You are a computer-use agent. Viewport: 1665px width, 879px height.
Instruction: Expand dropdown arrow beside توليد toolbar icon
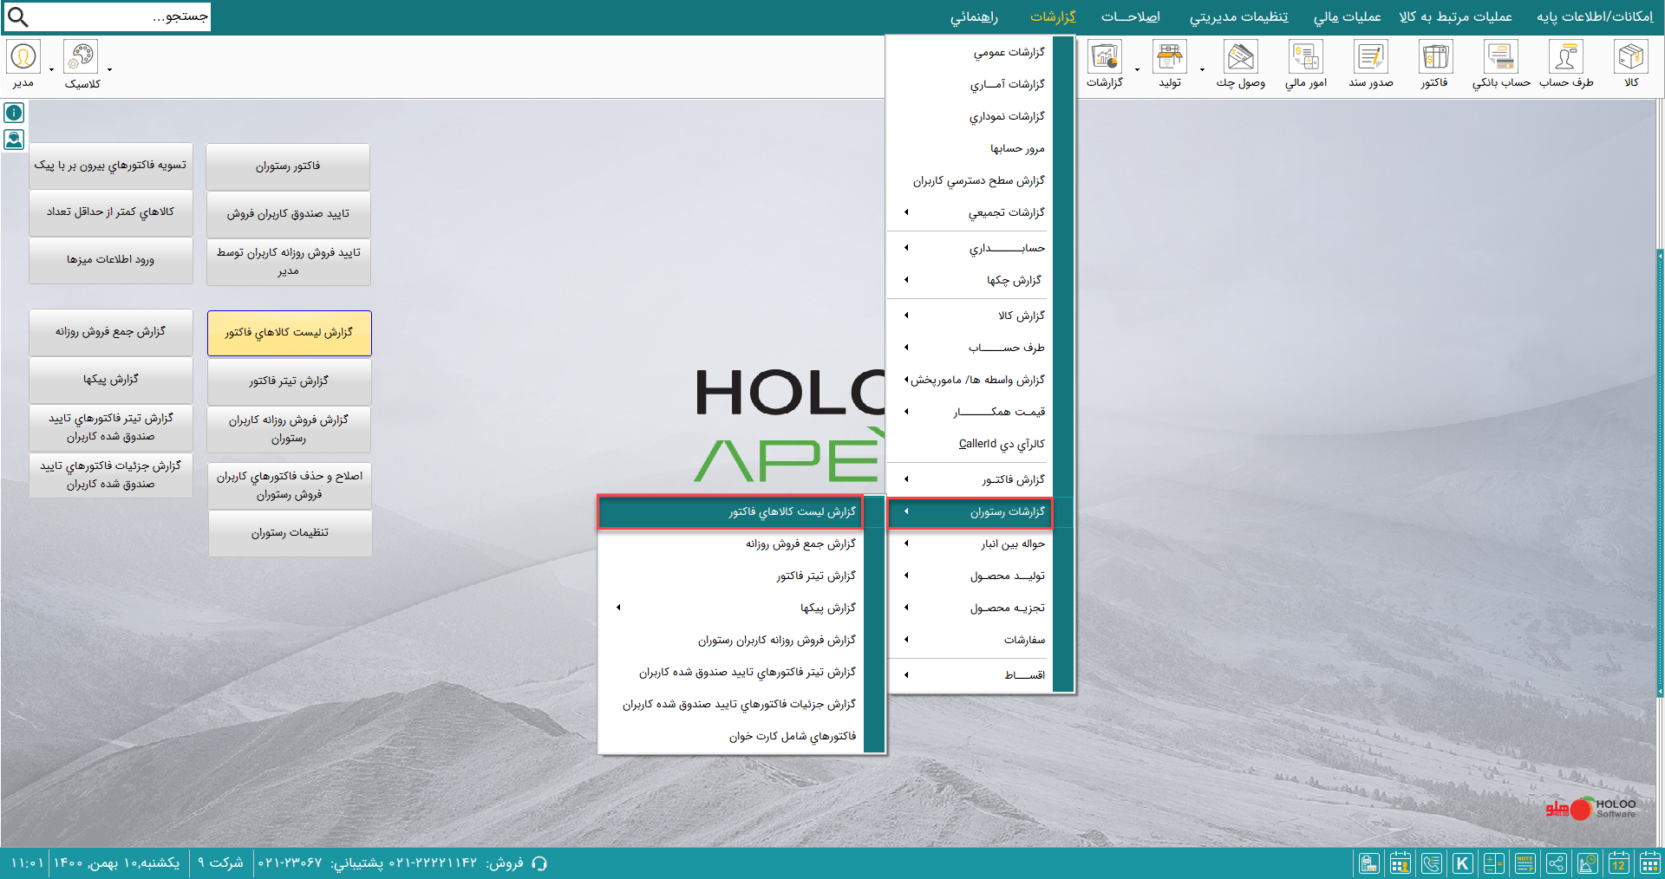tap(1202, 69)
